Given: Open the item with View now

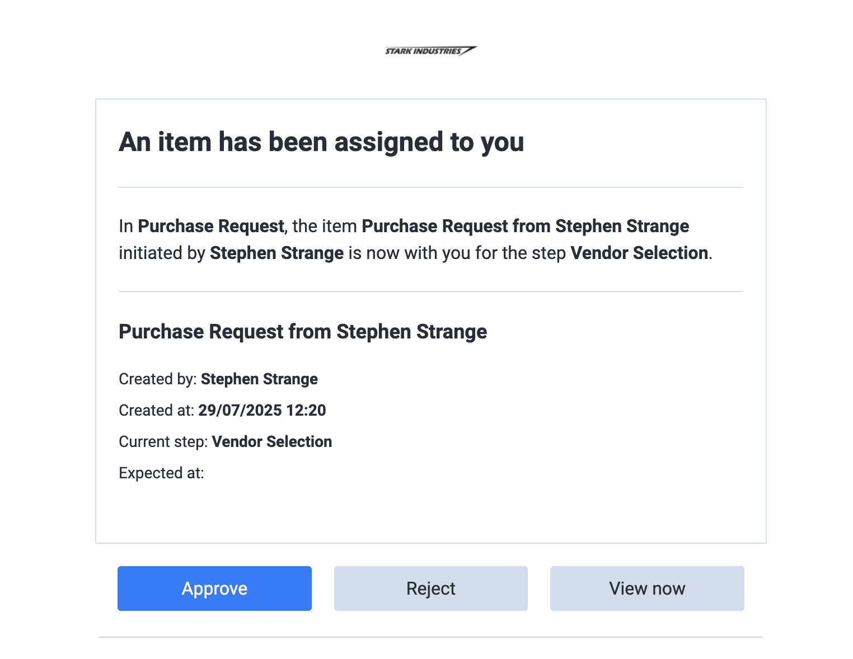Looking at the screenshot, I should 647,589.
